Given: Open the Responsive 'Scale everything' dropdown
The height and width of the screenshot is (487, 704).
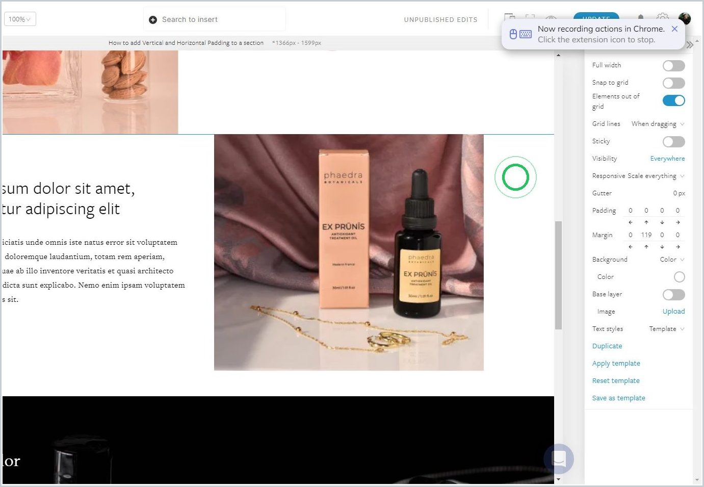Looking at the screenshot, I should click(656, 176).
